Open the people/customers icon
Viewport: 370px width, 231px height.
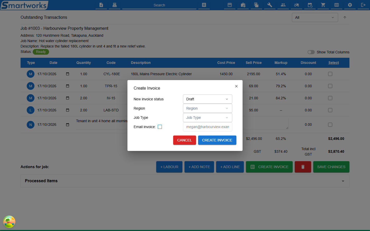283,5
